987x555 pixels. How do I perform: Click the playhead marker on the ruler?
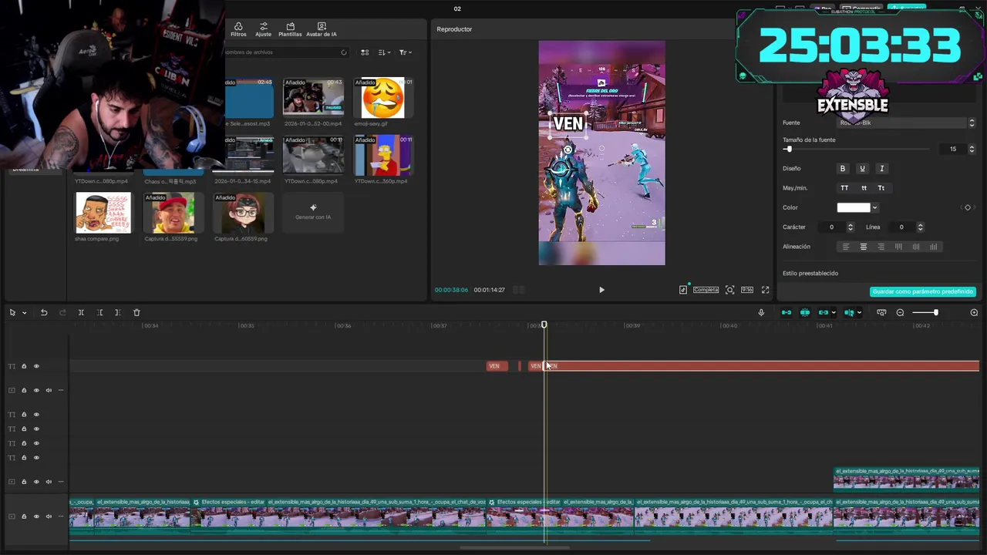click(x=544, y=325)
